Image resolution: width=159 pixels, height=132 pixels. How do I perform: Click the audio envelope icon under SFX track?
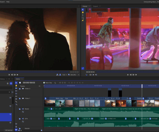tap(23, 122)
